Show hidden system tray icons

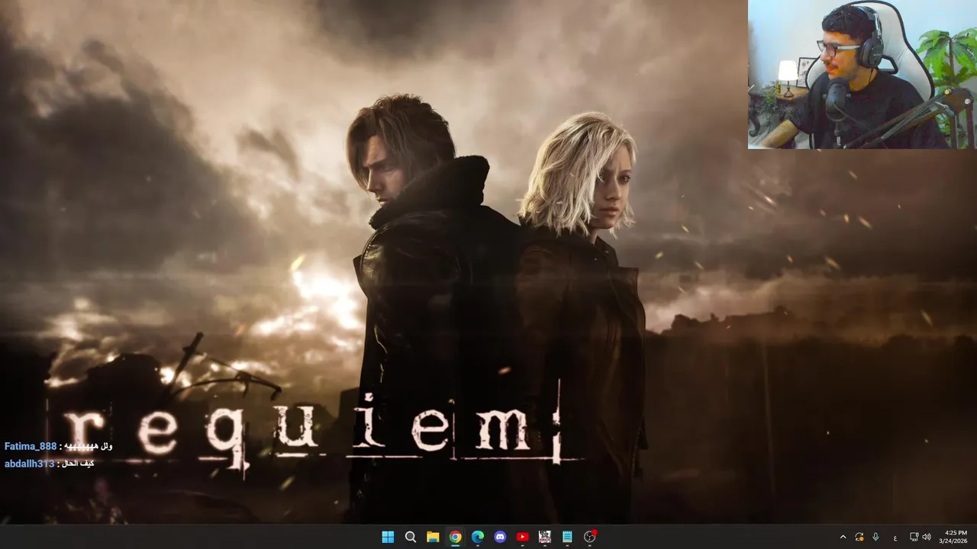point(843,537)
